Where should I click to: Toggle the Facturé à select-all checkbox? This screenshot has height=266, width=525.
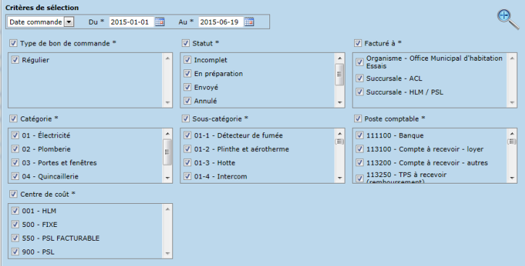pos(358,43)
